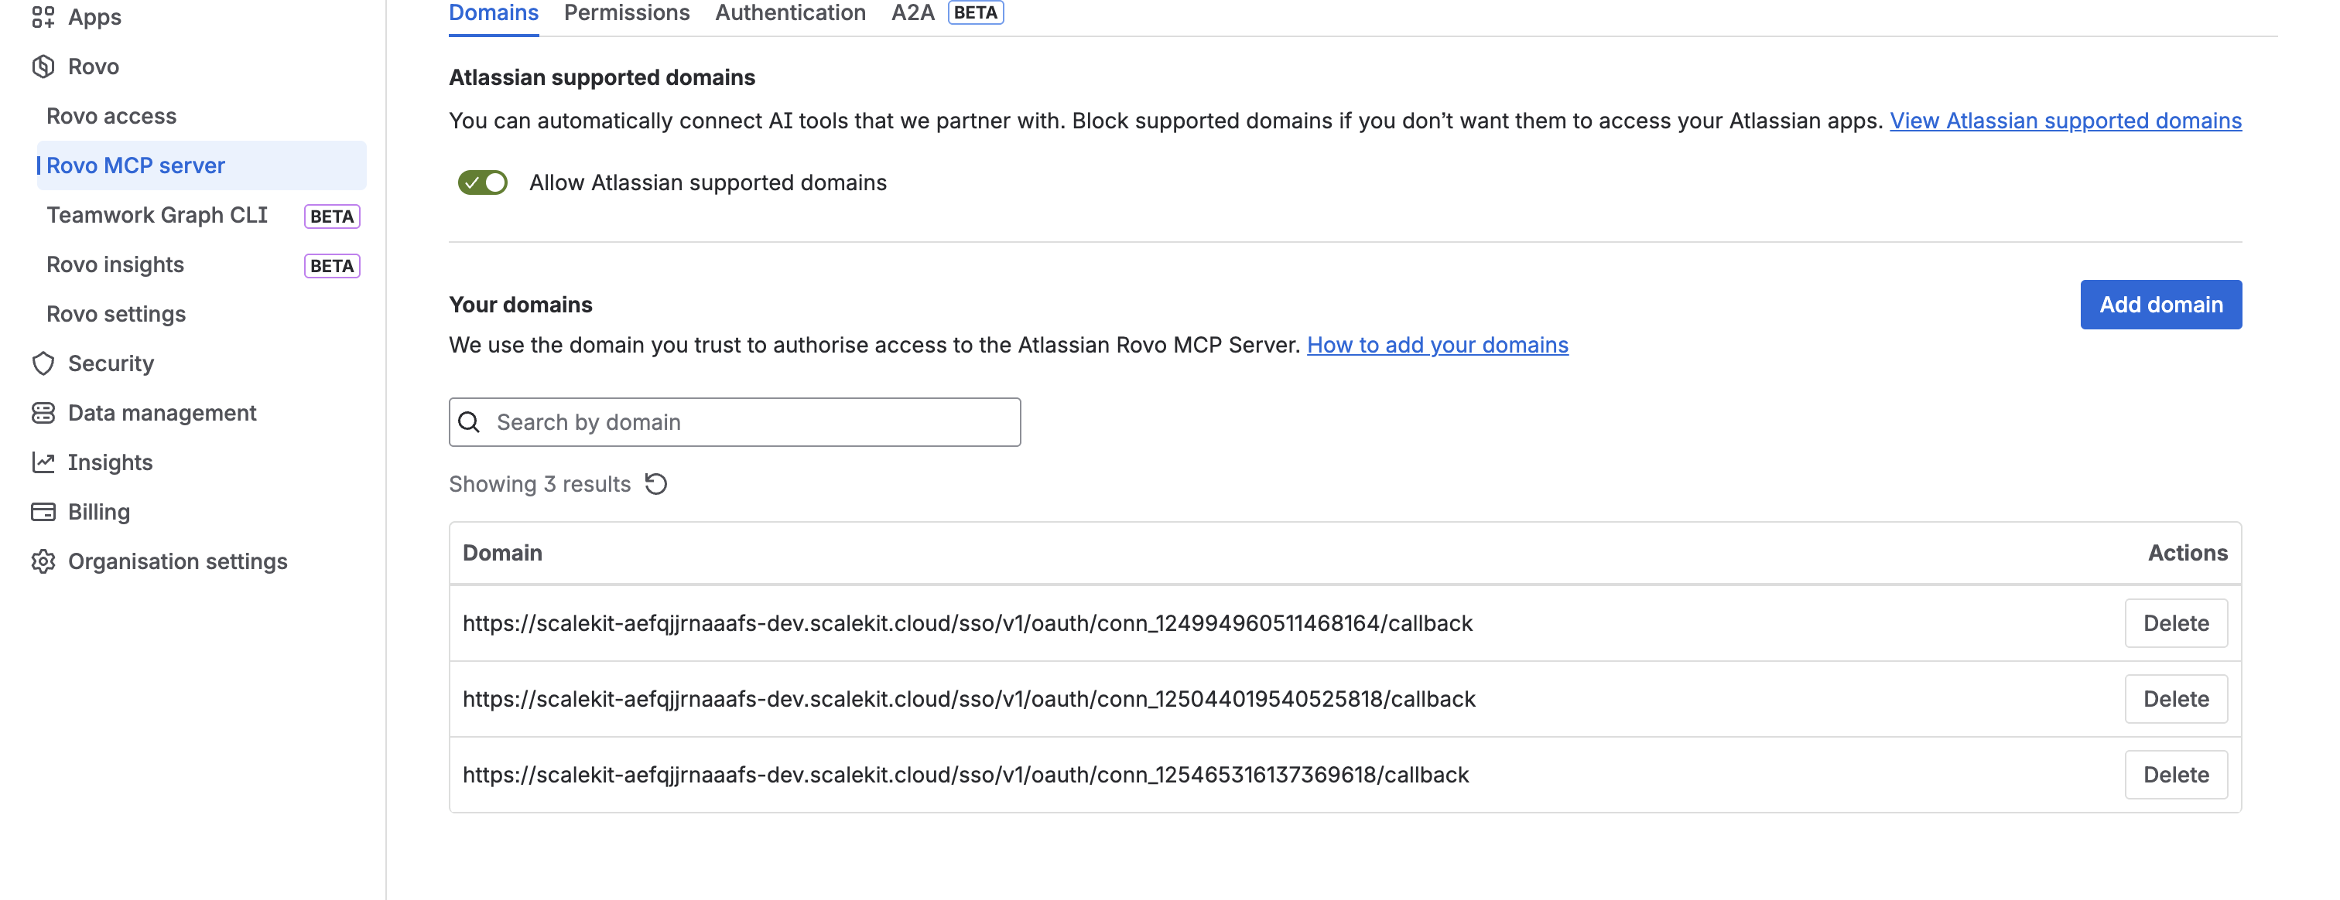Image resolution: width=2340 pixels, height=900 pixels.
Task: Click the Data management database icon
Action: [x=43, y=413]
